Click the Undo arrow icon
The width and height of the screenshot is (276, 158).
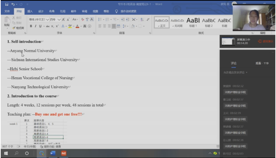(13, 4)
